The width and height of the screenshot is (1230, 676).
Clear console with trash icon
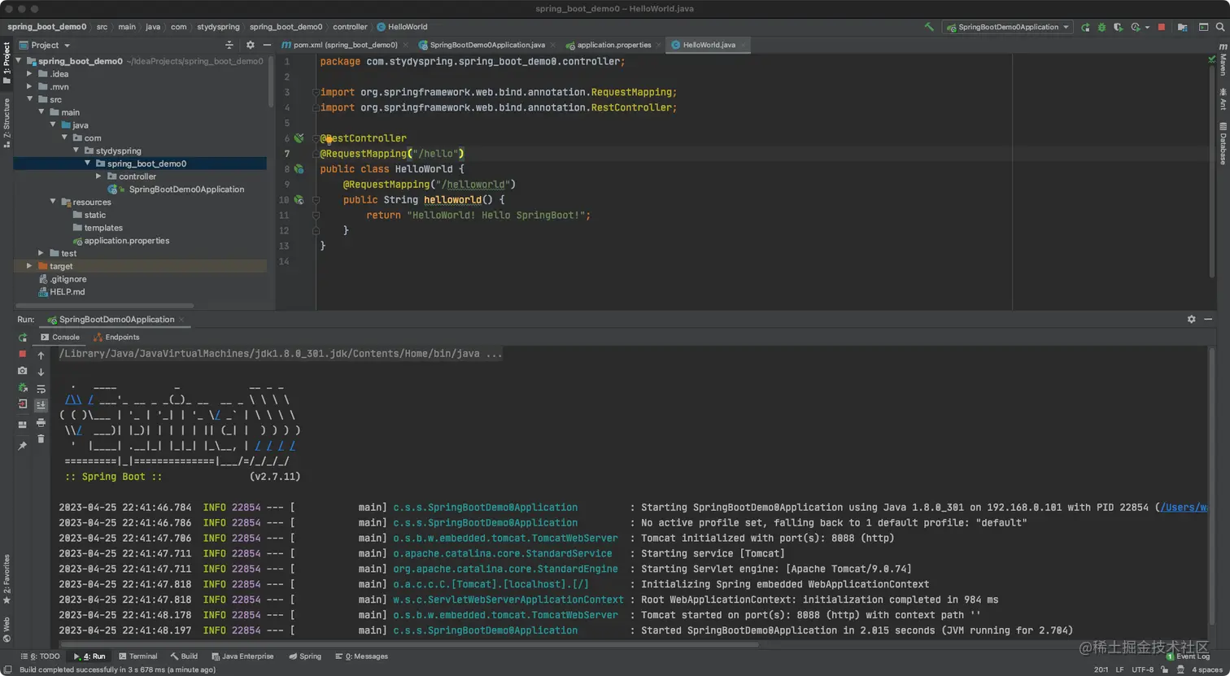click(x=41, y=438)
